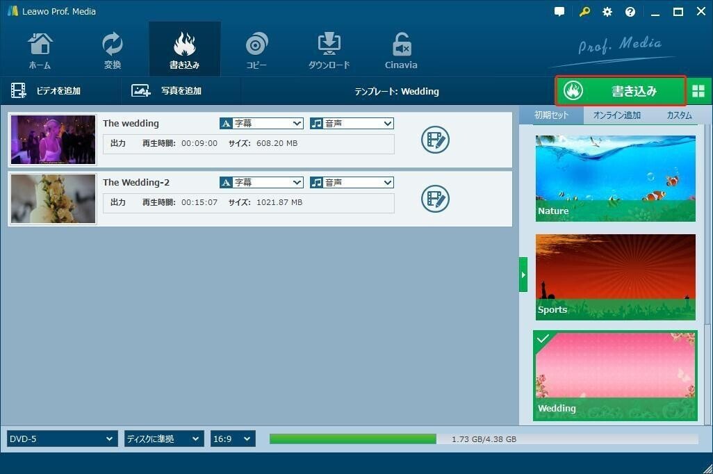
Task: Go to the ホーム (Home) module
Action: point(40,49)
